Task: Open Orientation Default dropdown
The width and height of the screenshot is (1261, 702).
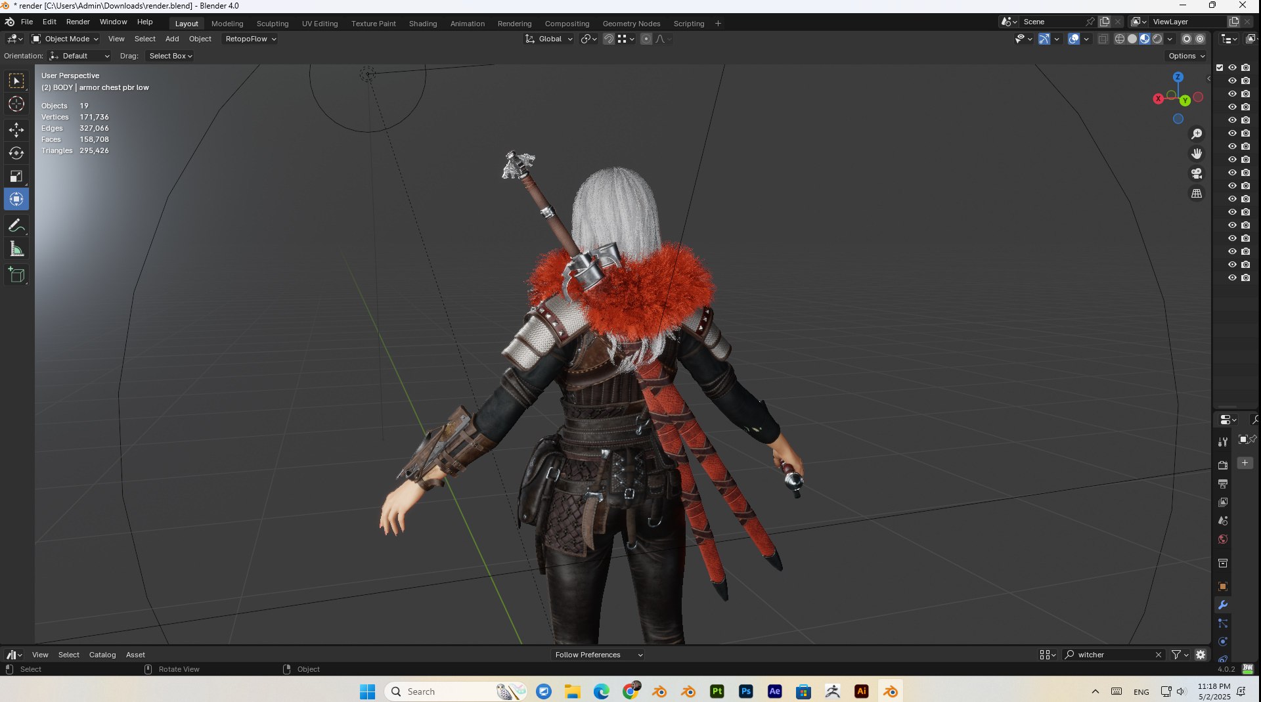Action: click(79, 56)
